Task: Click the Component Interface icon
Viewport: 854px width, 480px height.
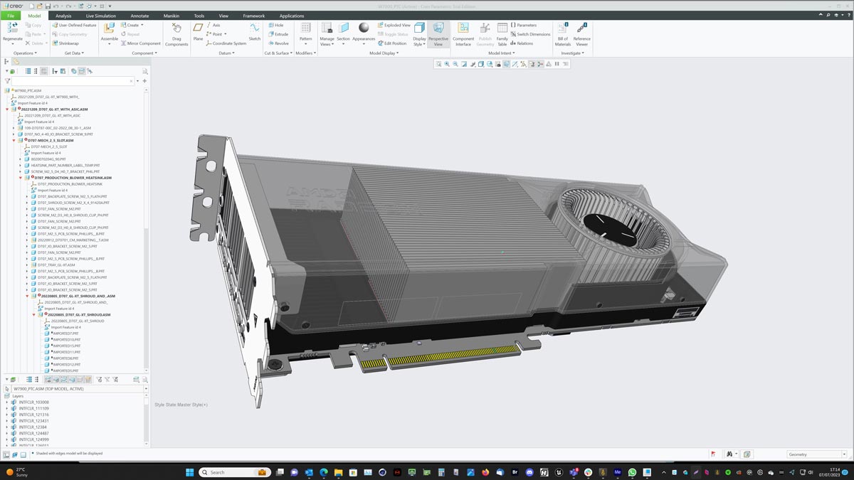Action: click(x=463, y=30)
